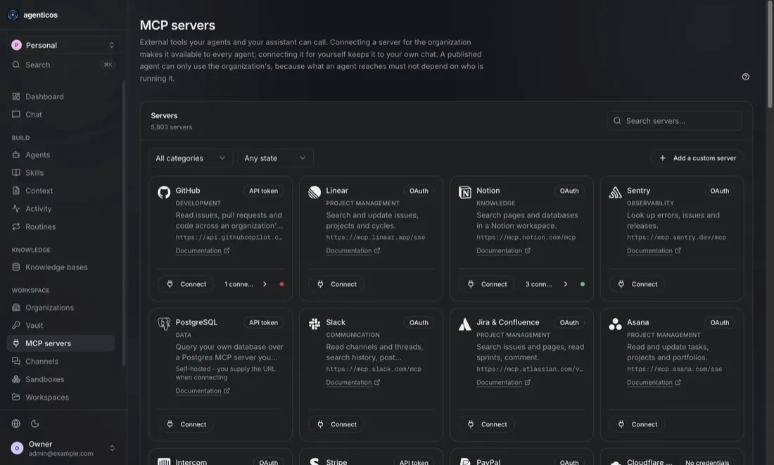Image resolution: width=774 pixels, height=465 pixels.
Task: Click the Linear logo on its card
Action: point(315,192)
